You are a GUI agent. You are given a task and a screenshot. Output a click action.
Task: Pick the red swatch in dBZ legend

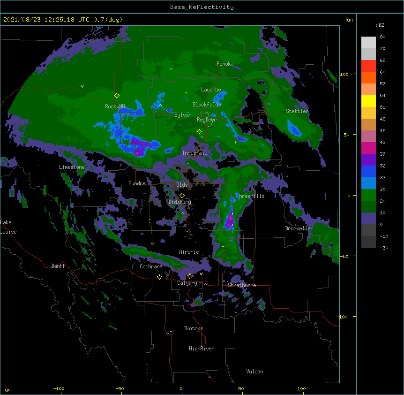pyautogui.click(x=368, y=66)
